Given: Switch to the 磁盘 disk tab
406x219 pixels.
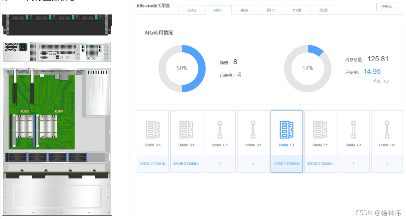Looking at the screenshot, I should (x=244, y=10).
